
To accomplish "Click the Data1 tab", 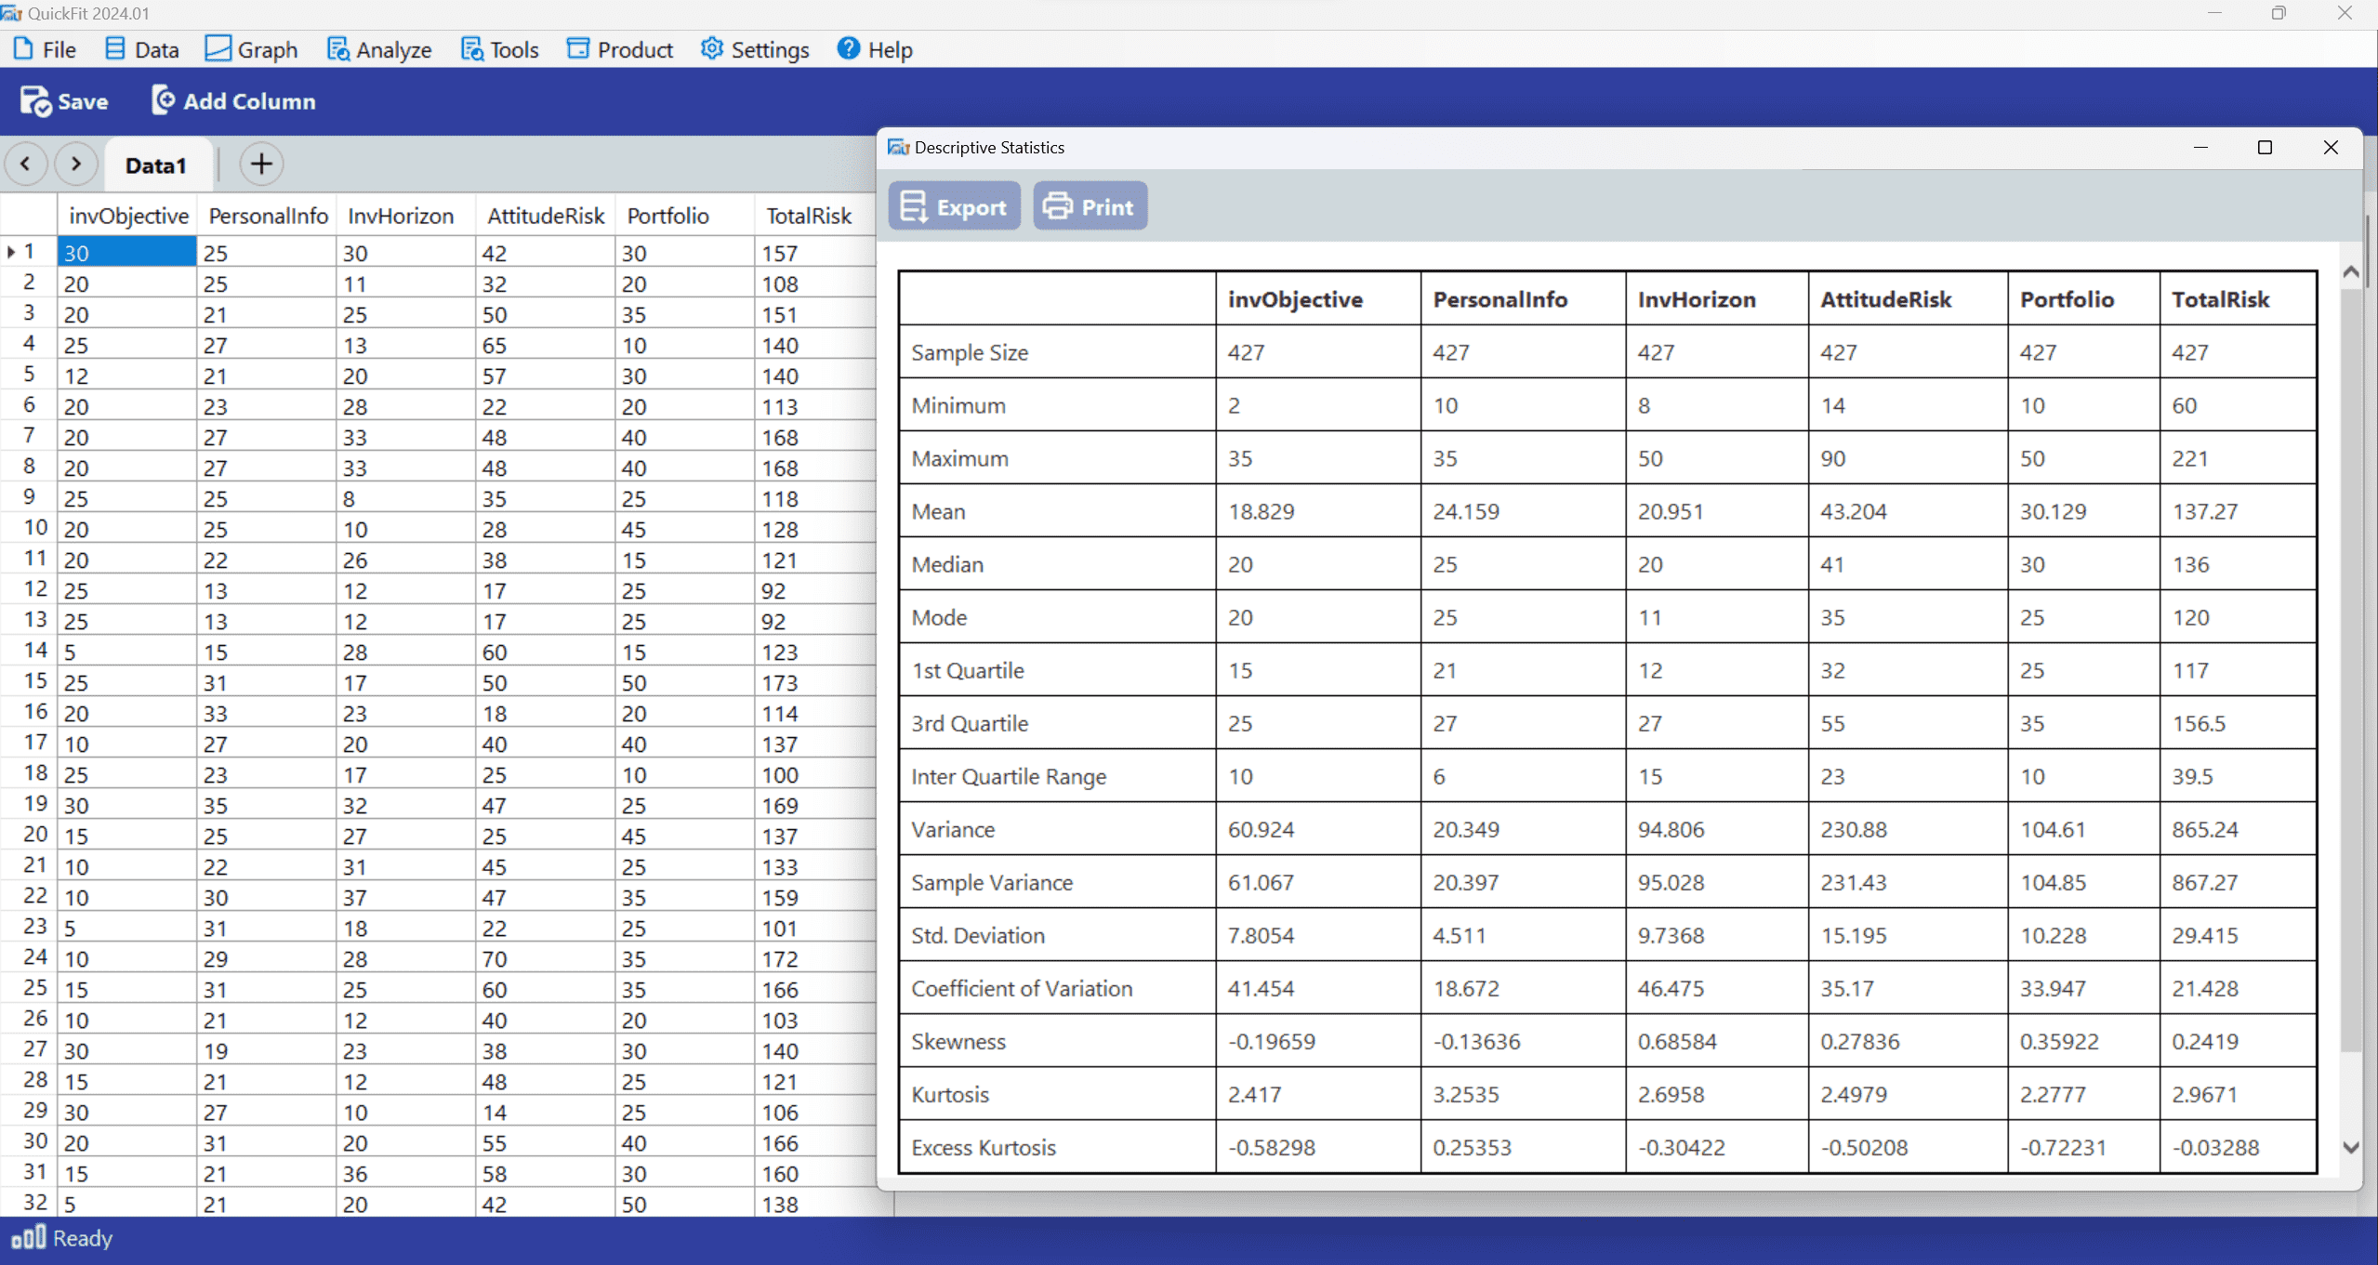I will click(x=155, y=165).
